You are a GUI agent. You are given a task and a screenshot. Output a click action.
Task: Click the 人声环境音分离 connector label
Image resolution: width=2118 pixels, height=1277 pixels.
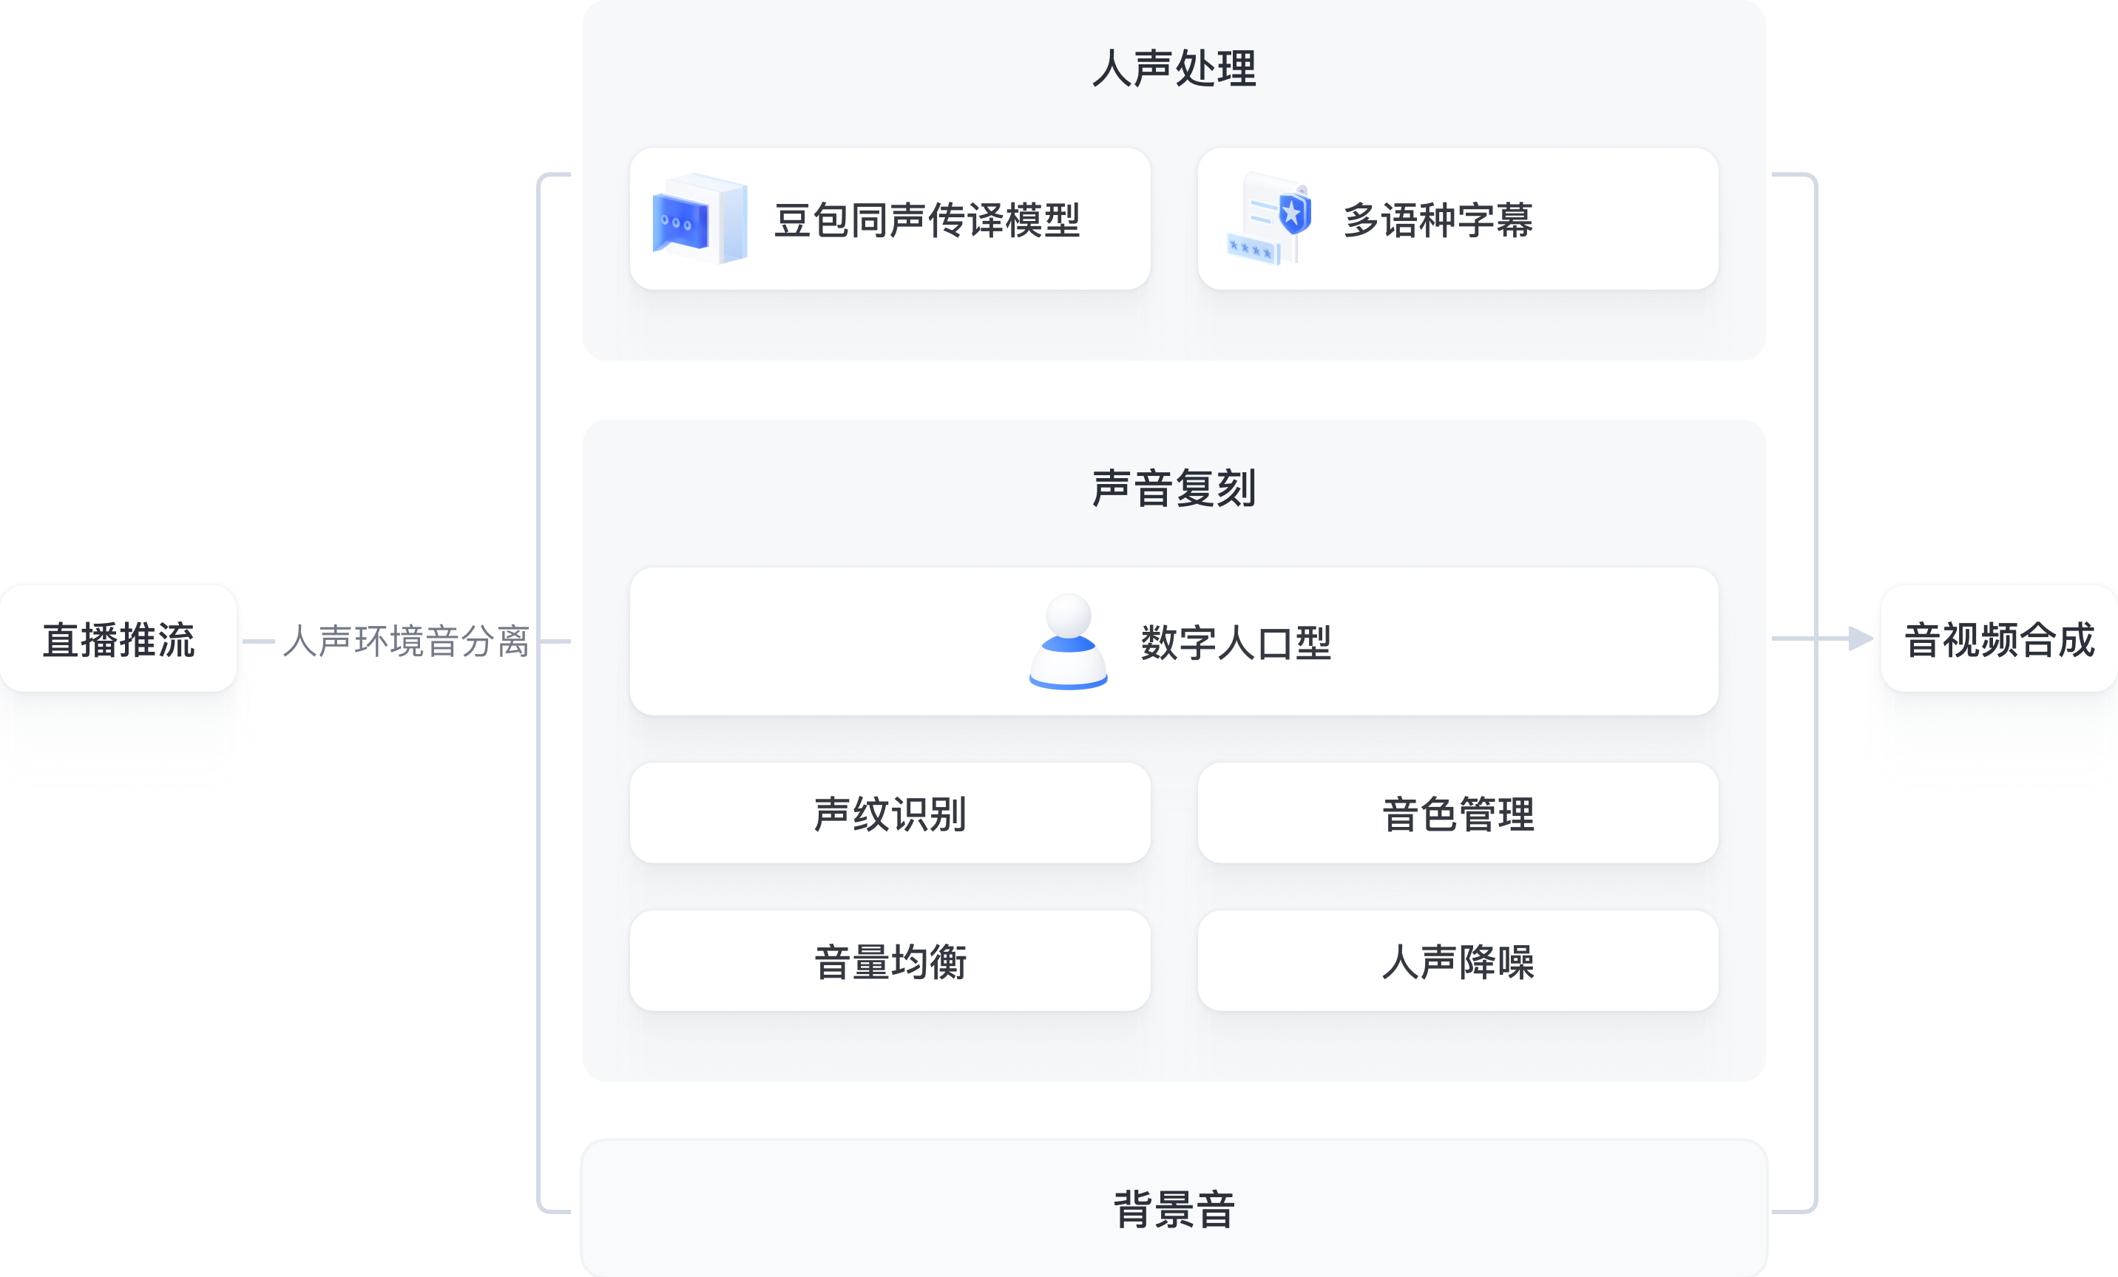click(406, 641)
